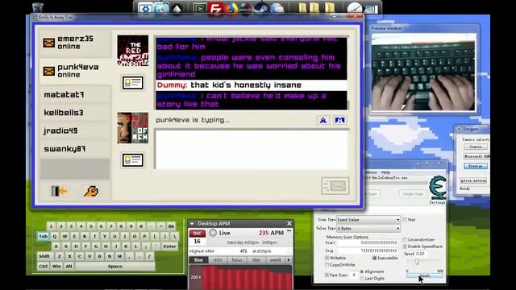Viewport: 516px width, 290px height.
Task: Select the min tab in Desktop APM
Action: tap(218, 260)
